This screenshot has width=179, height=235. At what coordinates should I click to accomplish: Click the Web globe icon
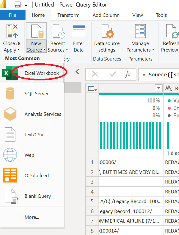coord(10,155)
